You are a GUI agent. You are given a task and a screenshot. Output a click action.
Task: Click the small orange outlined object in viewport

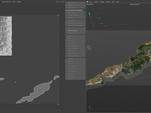click(89, 48)
